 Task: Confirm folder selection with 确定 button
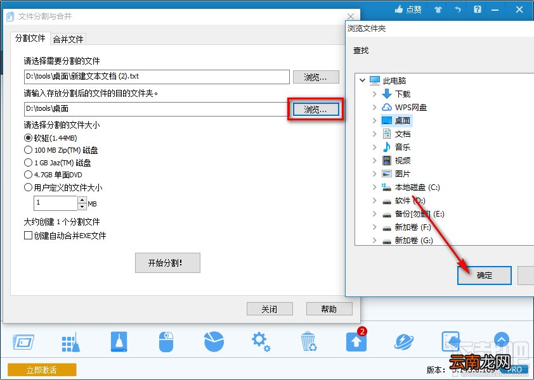coord(485,275)
